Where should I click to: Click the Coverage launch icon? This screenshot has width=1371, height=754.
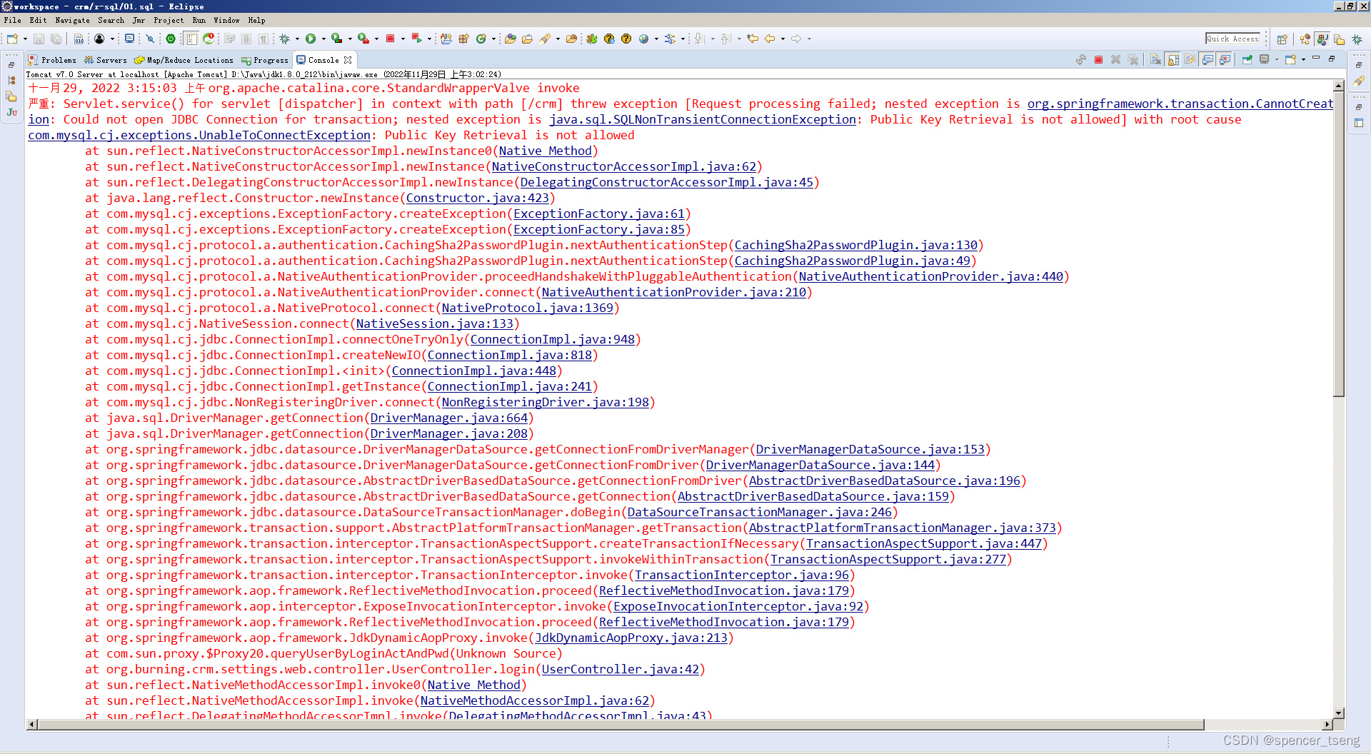coord(336,39)
